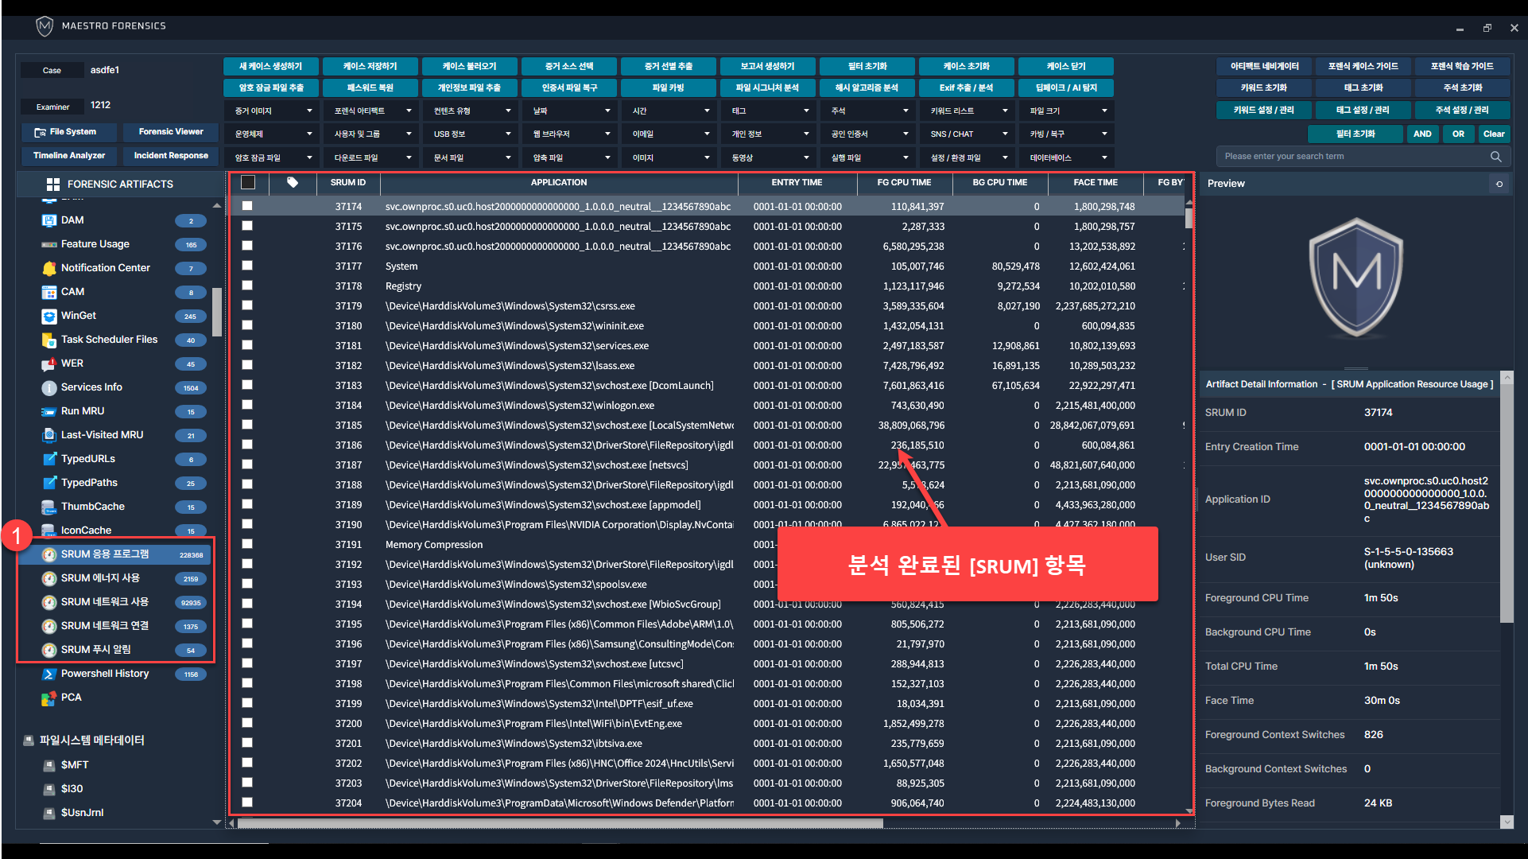1528x859 pixels.
Task: Toggle the select-all checkbox in table header
Action: click(248, 183)
